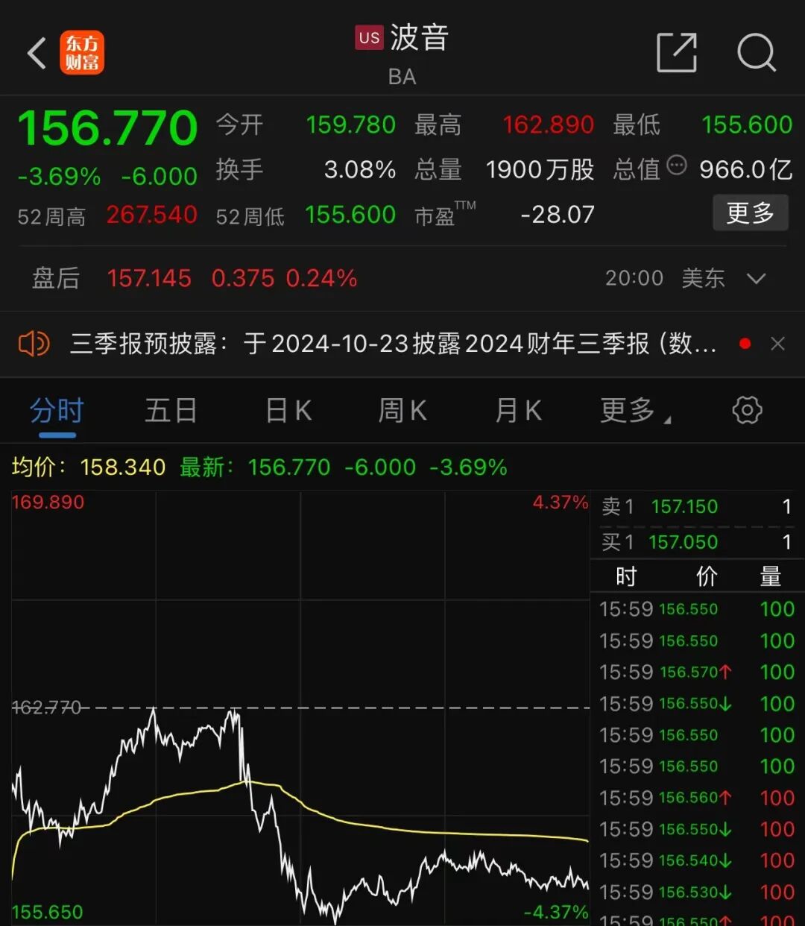
Task: Open the 东方财富 logo
Action: [x=82, y=53]
